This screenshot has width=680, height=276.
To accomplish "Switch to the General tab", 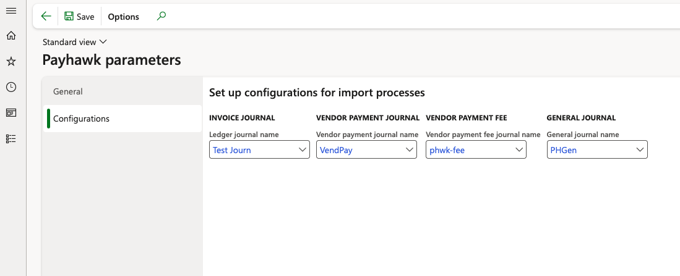I will pos(123,92).
